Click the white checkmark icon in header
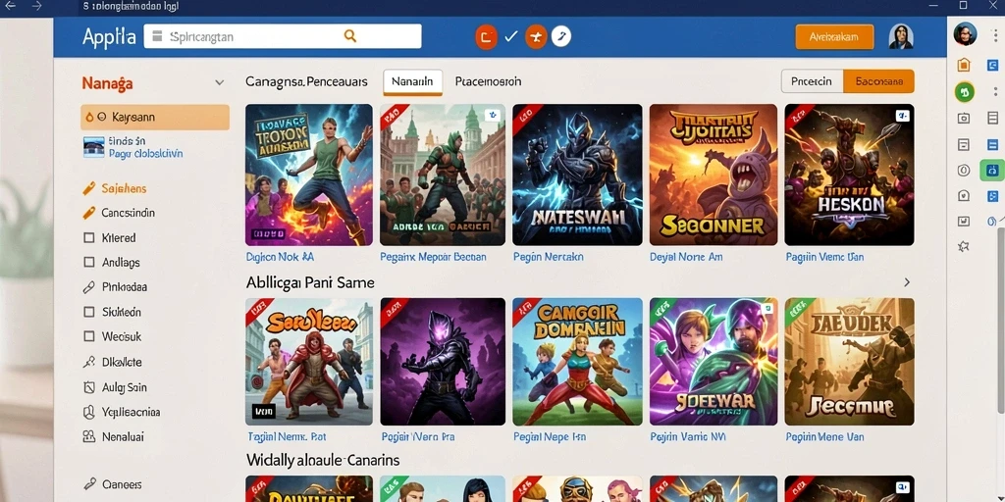 (x=510, y=37)
